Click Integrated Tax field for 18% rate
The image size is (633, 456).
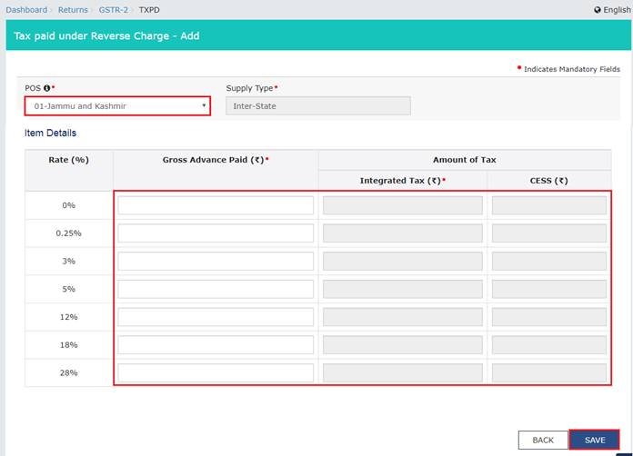(x=403, y=345)
